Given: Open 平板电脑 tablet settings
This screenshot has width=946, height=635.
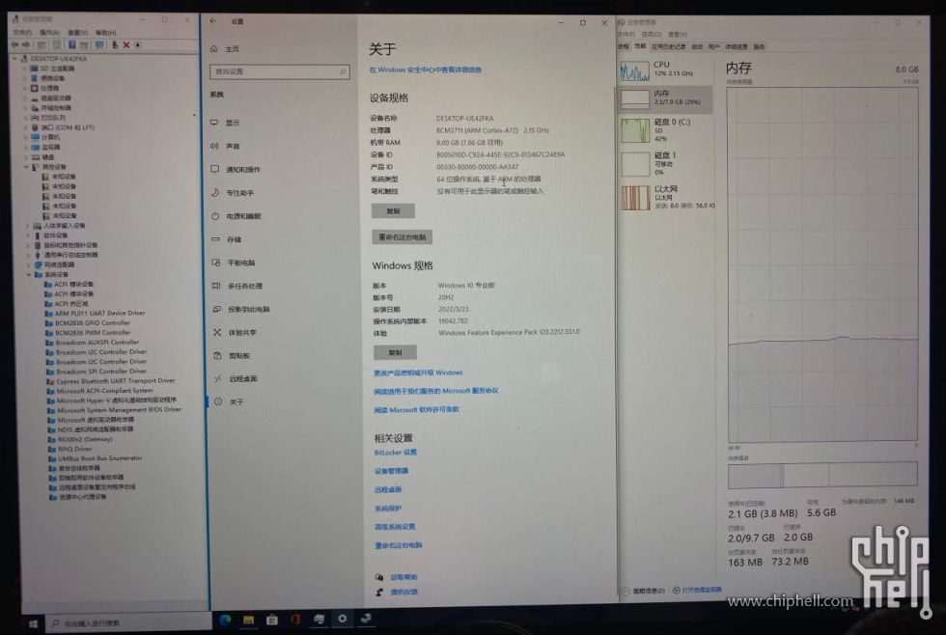Looking at the screenshot, I should click(240, 262).
